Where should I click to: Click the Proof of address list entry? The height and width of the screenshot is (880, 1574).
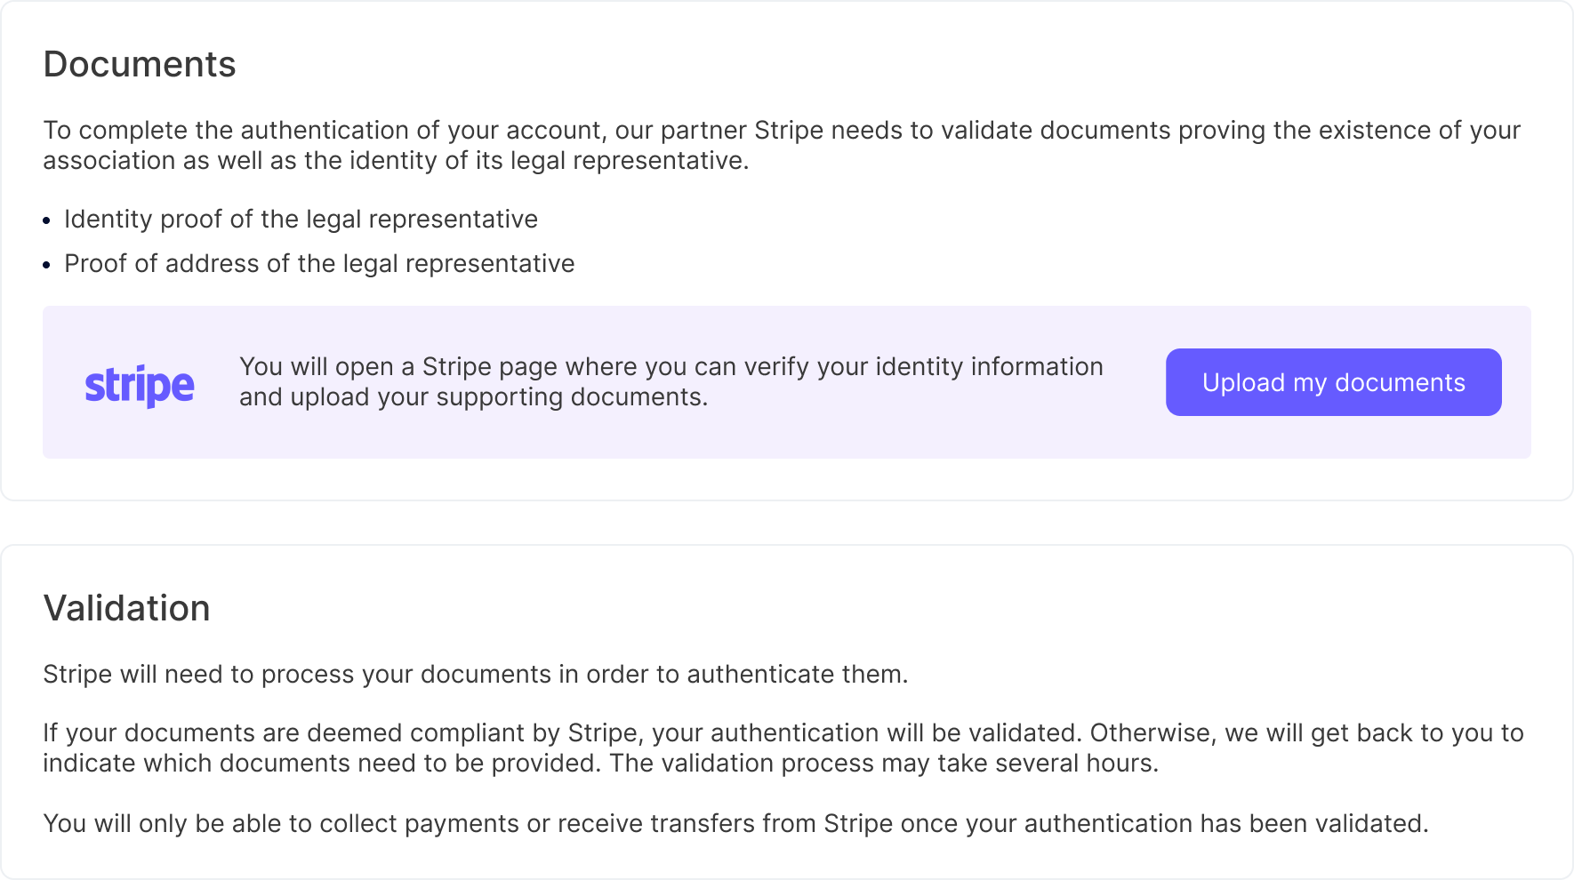tap(319, 263)
